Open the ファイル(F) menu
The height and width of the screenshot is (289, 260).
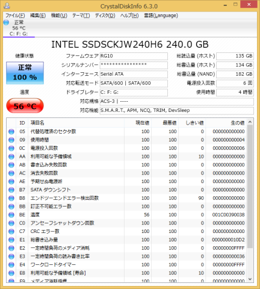(15, 16)
